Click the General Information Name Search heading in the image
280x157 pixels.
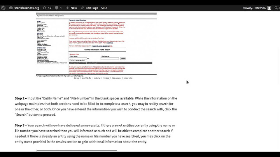click(x=97, y=50)
